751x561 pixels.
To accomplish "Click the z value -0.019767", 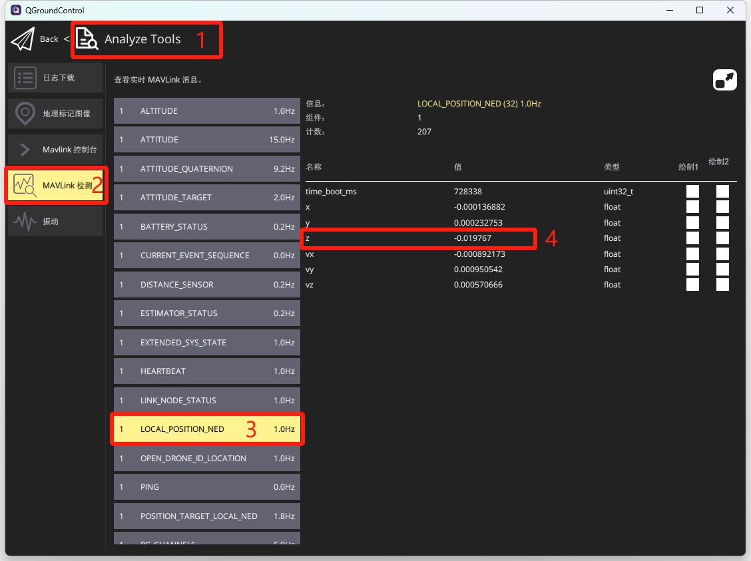I will pos(473,238).
